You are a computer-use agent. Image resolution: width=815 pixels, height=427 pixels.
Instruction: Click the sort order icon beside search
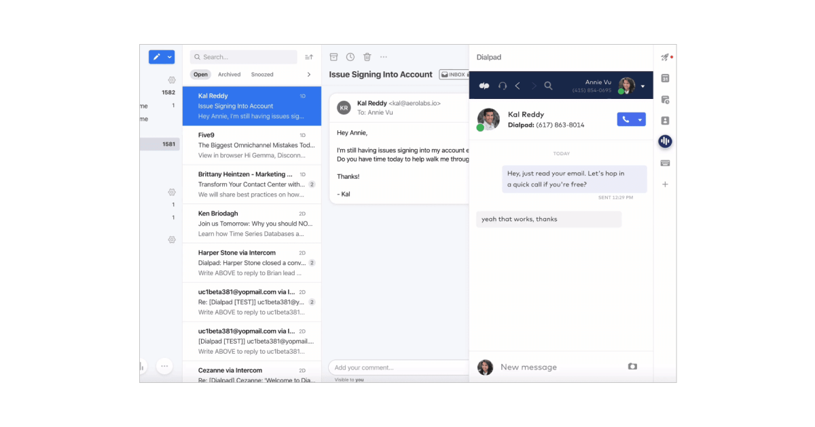[x=309, y=57]
